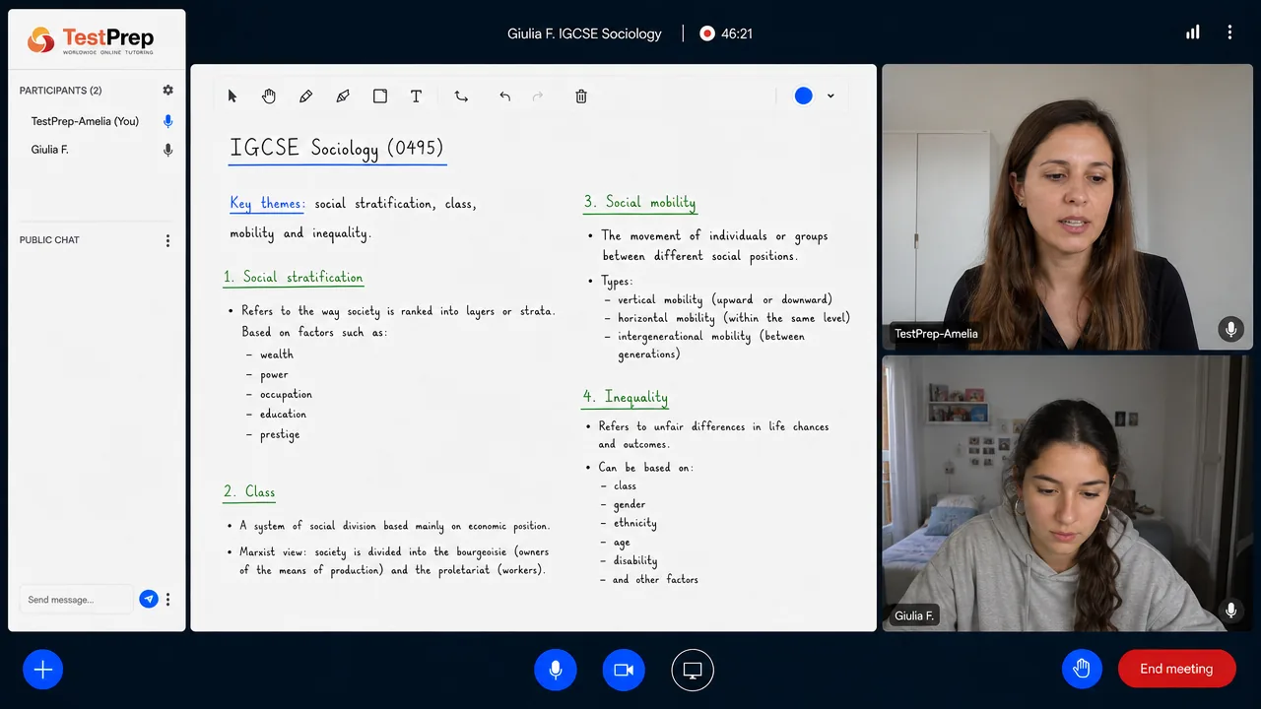Toggle Giulia F.'s microphone in participants list
Image resolution: width=1261 pixels, height=709 pixels.
tap(167, 150)
